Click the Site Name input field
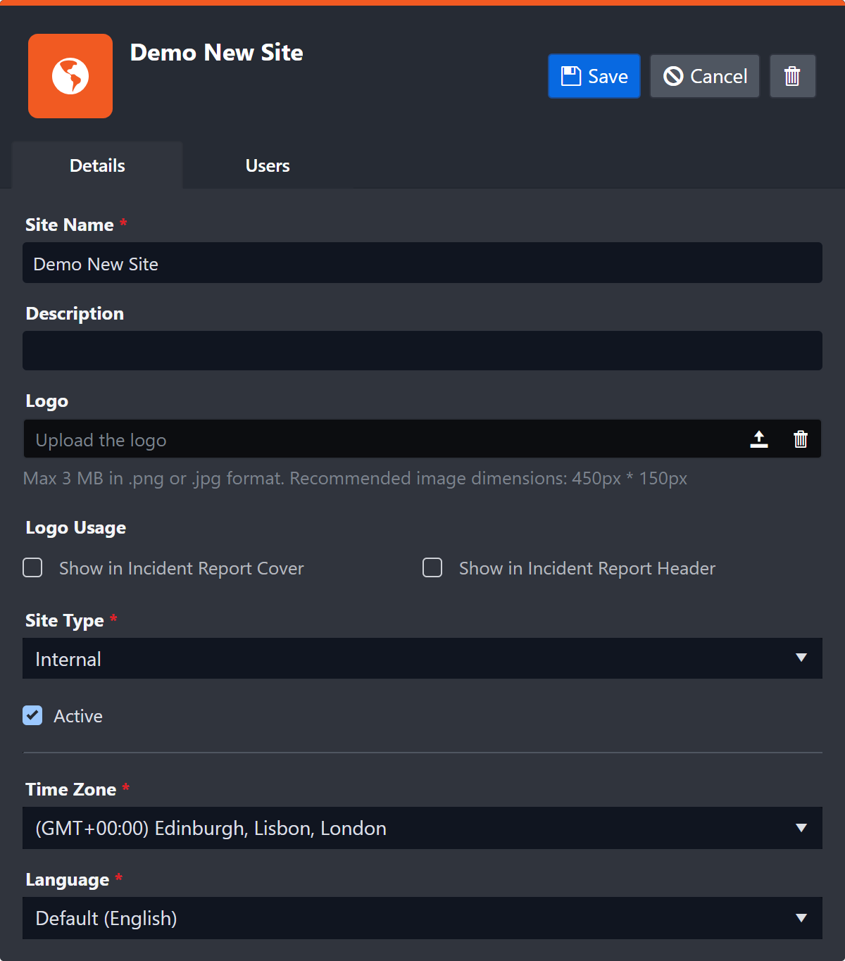Screen dimensions: 845x961 [423, 263]
